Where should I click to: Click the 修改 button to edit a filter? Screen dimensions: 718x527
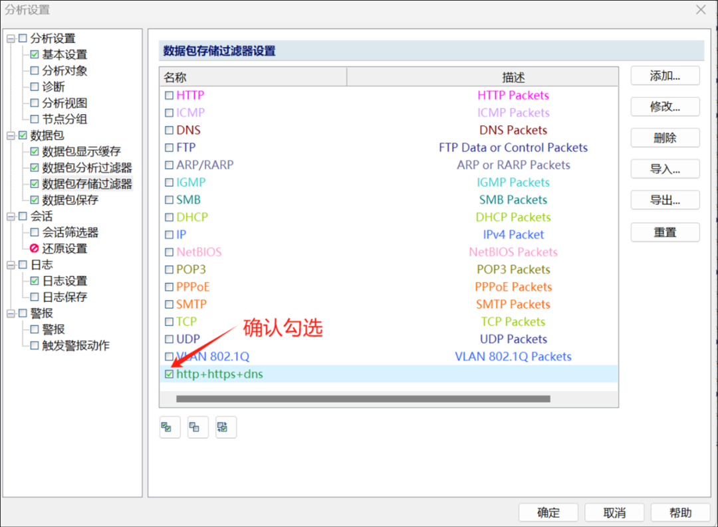[665, 106]
